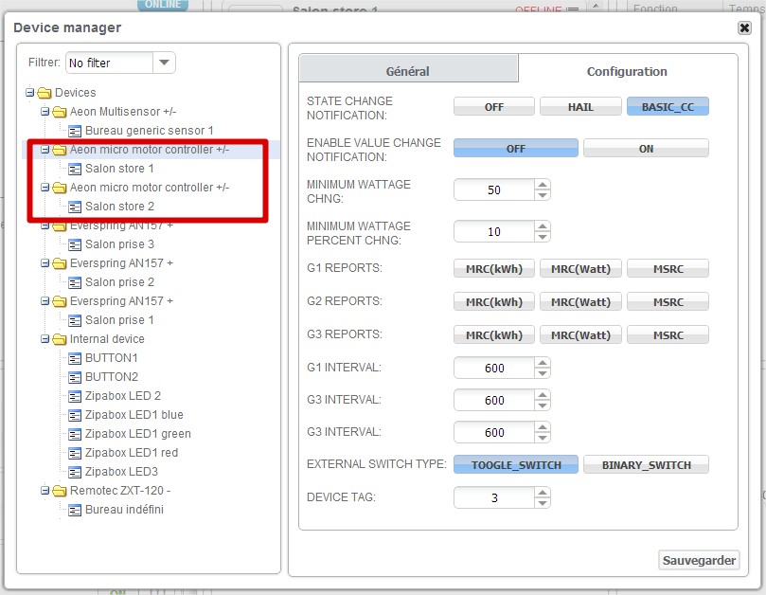The image size is (766, 595).
Task: Switch to the Général tab
Action: (x=408, y=71)
